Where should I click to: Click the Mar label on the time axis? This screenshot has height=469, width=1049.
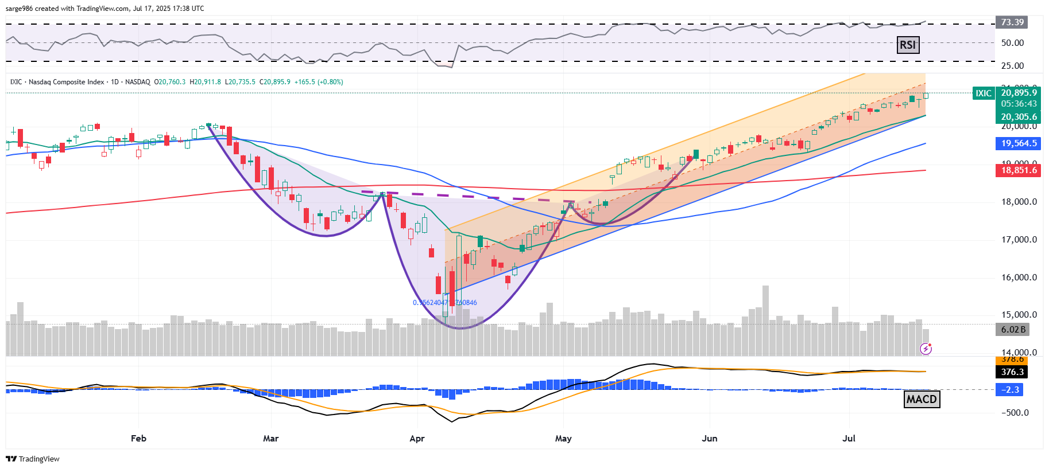(x=270, y=439)
